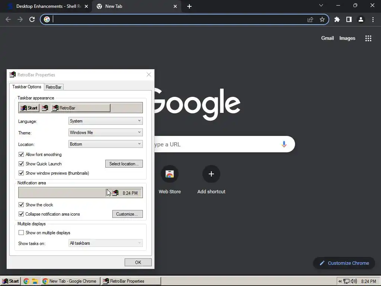This screenshot has height=286, width=381.
Task: Open the Language dropdown
Action: 105,121
